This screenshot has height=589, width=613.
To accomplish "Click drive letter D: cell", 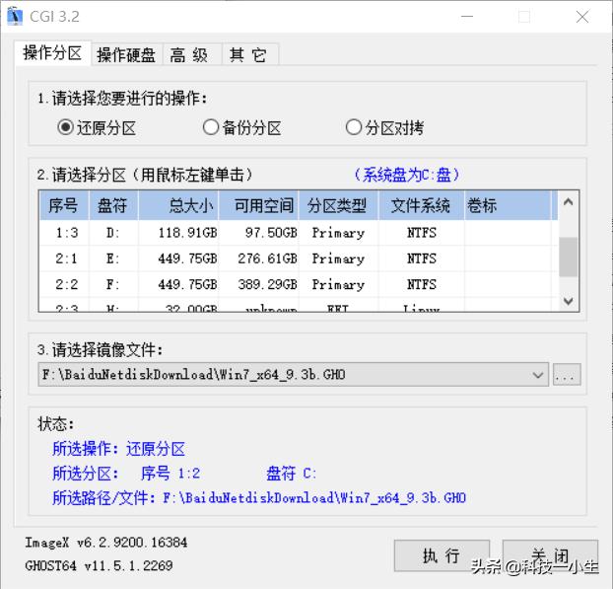I will (x=112, y=233).
